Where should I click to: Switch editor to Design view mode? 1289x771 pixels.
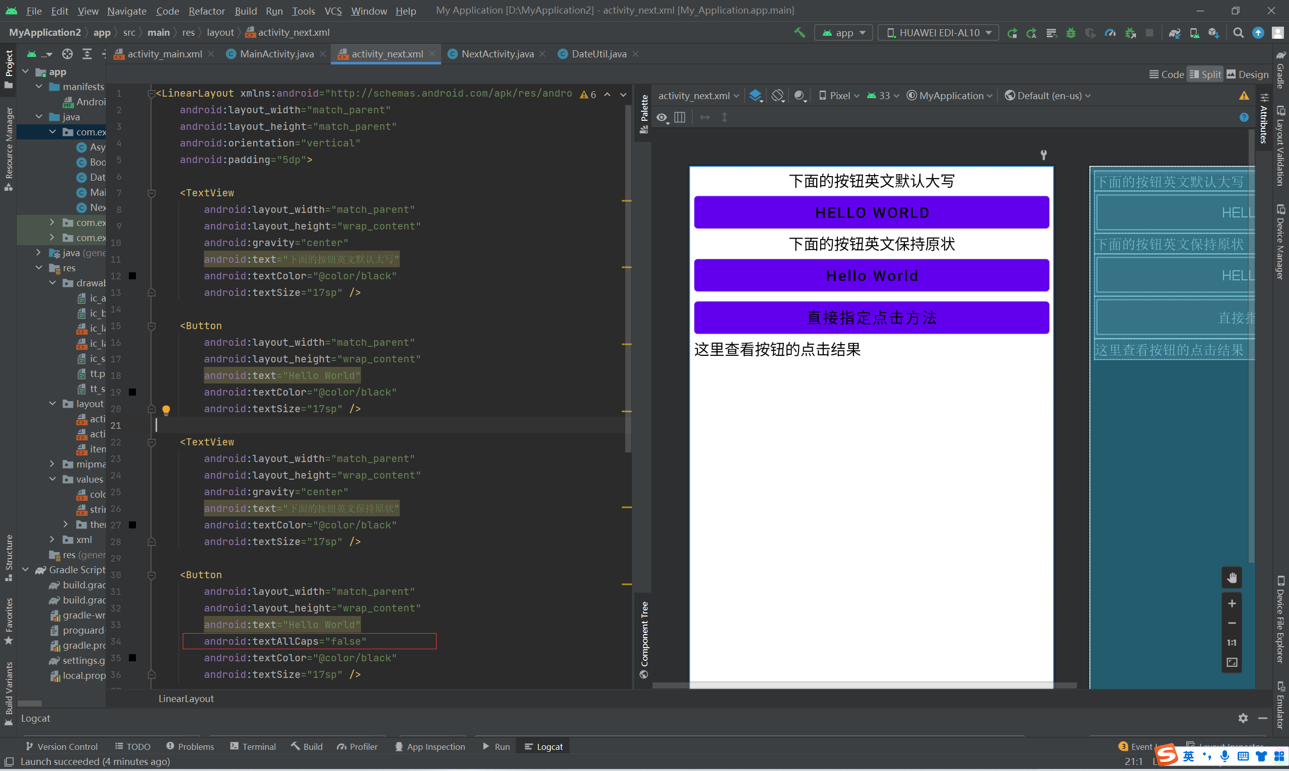(x=1247, y=74)
